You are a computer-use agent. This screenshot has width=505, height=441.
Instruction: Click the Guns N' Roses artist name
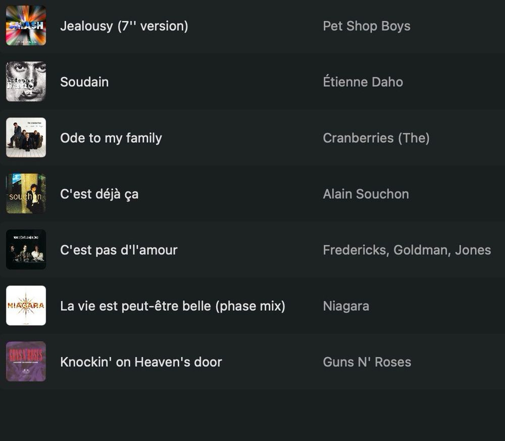(x=367, y=362)
